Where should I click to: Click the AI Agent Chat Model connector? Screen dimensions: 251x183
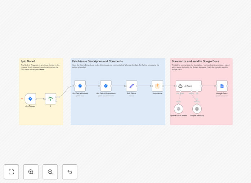click(x=180, y=91)
